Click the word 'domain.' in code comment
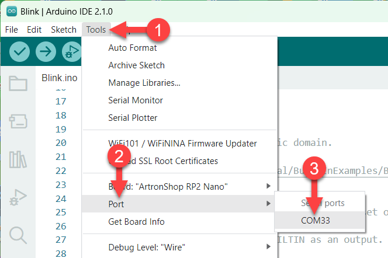 pyautogui.click(x=313, y=142)
